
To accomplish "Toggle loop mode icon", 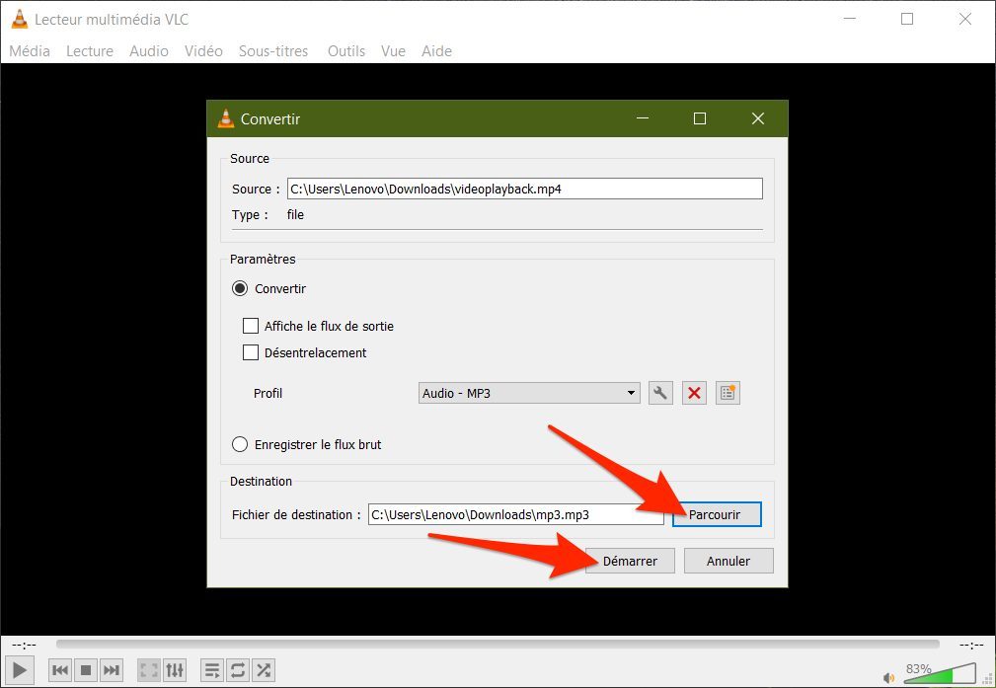I will tap(238, 670).
